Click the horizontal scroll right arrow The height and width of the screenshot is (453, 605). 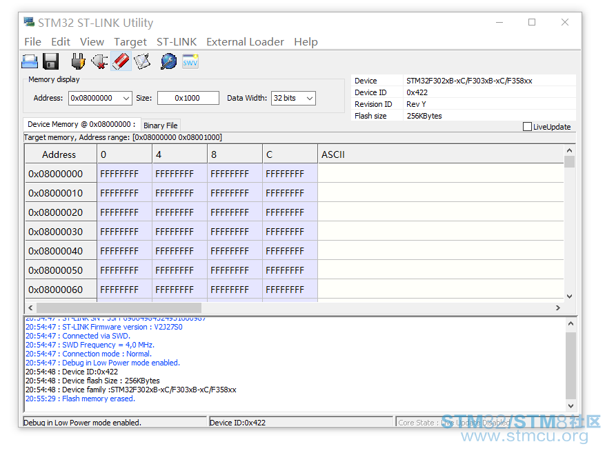click(x=557, y=308)
